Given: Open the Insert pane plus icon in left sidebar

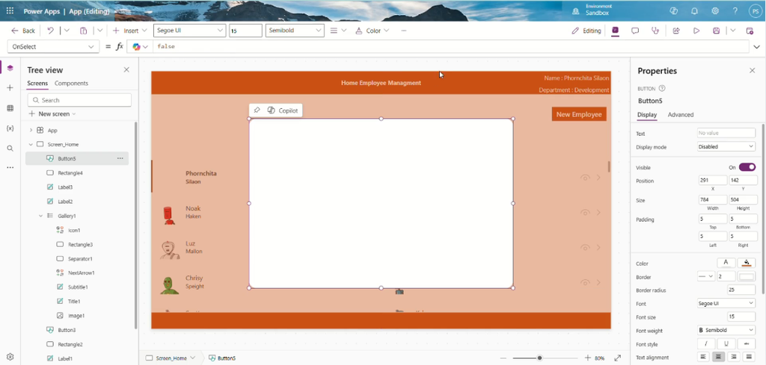Looking at the screenshot, I should (x=10, y=88).
